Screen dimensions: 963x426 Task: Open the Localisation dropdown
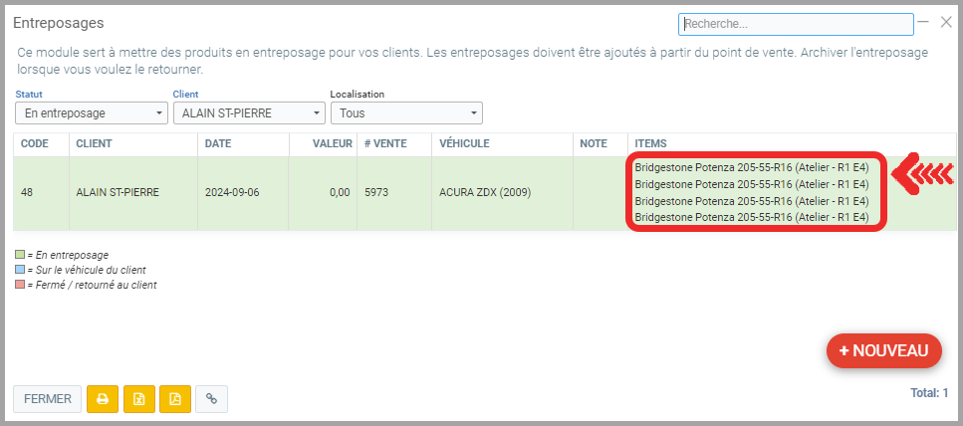click(x=405, y=113)
